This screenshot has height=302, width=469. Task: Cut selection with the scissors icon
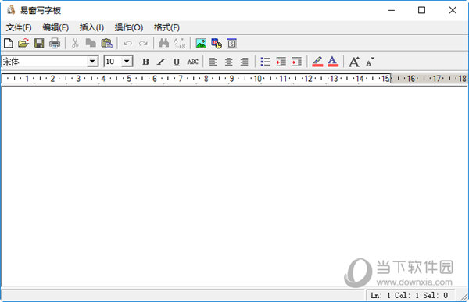pos(75,44)
